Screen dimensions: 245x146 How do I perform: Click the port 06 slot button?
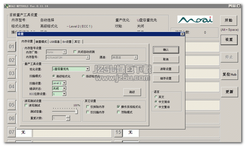12,118
